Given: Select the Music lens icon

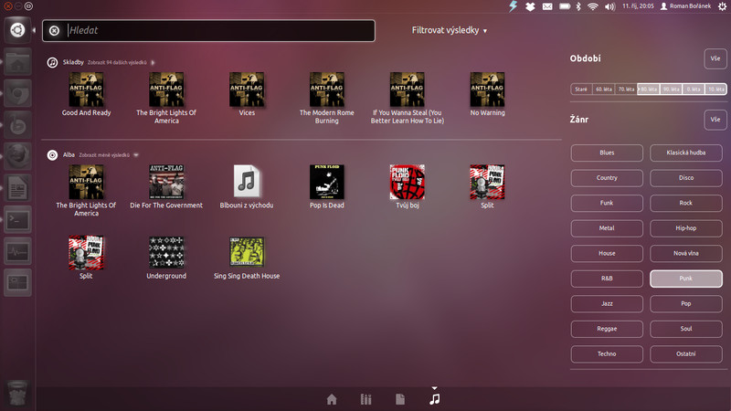Looking at the screenshot, I should click(434, 399).
